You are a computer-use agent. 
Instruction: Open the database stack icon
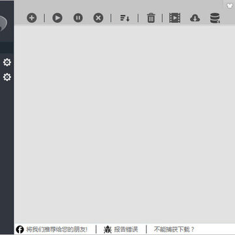(x=215, y=18)
